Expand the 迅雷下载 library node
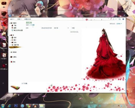 11,45
